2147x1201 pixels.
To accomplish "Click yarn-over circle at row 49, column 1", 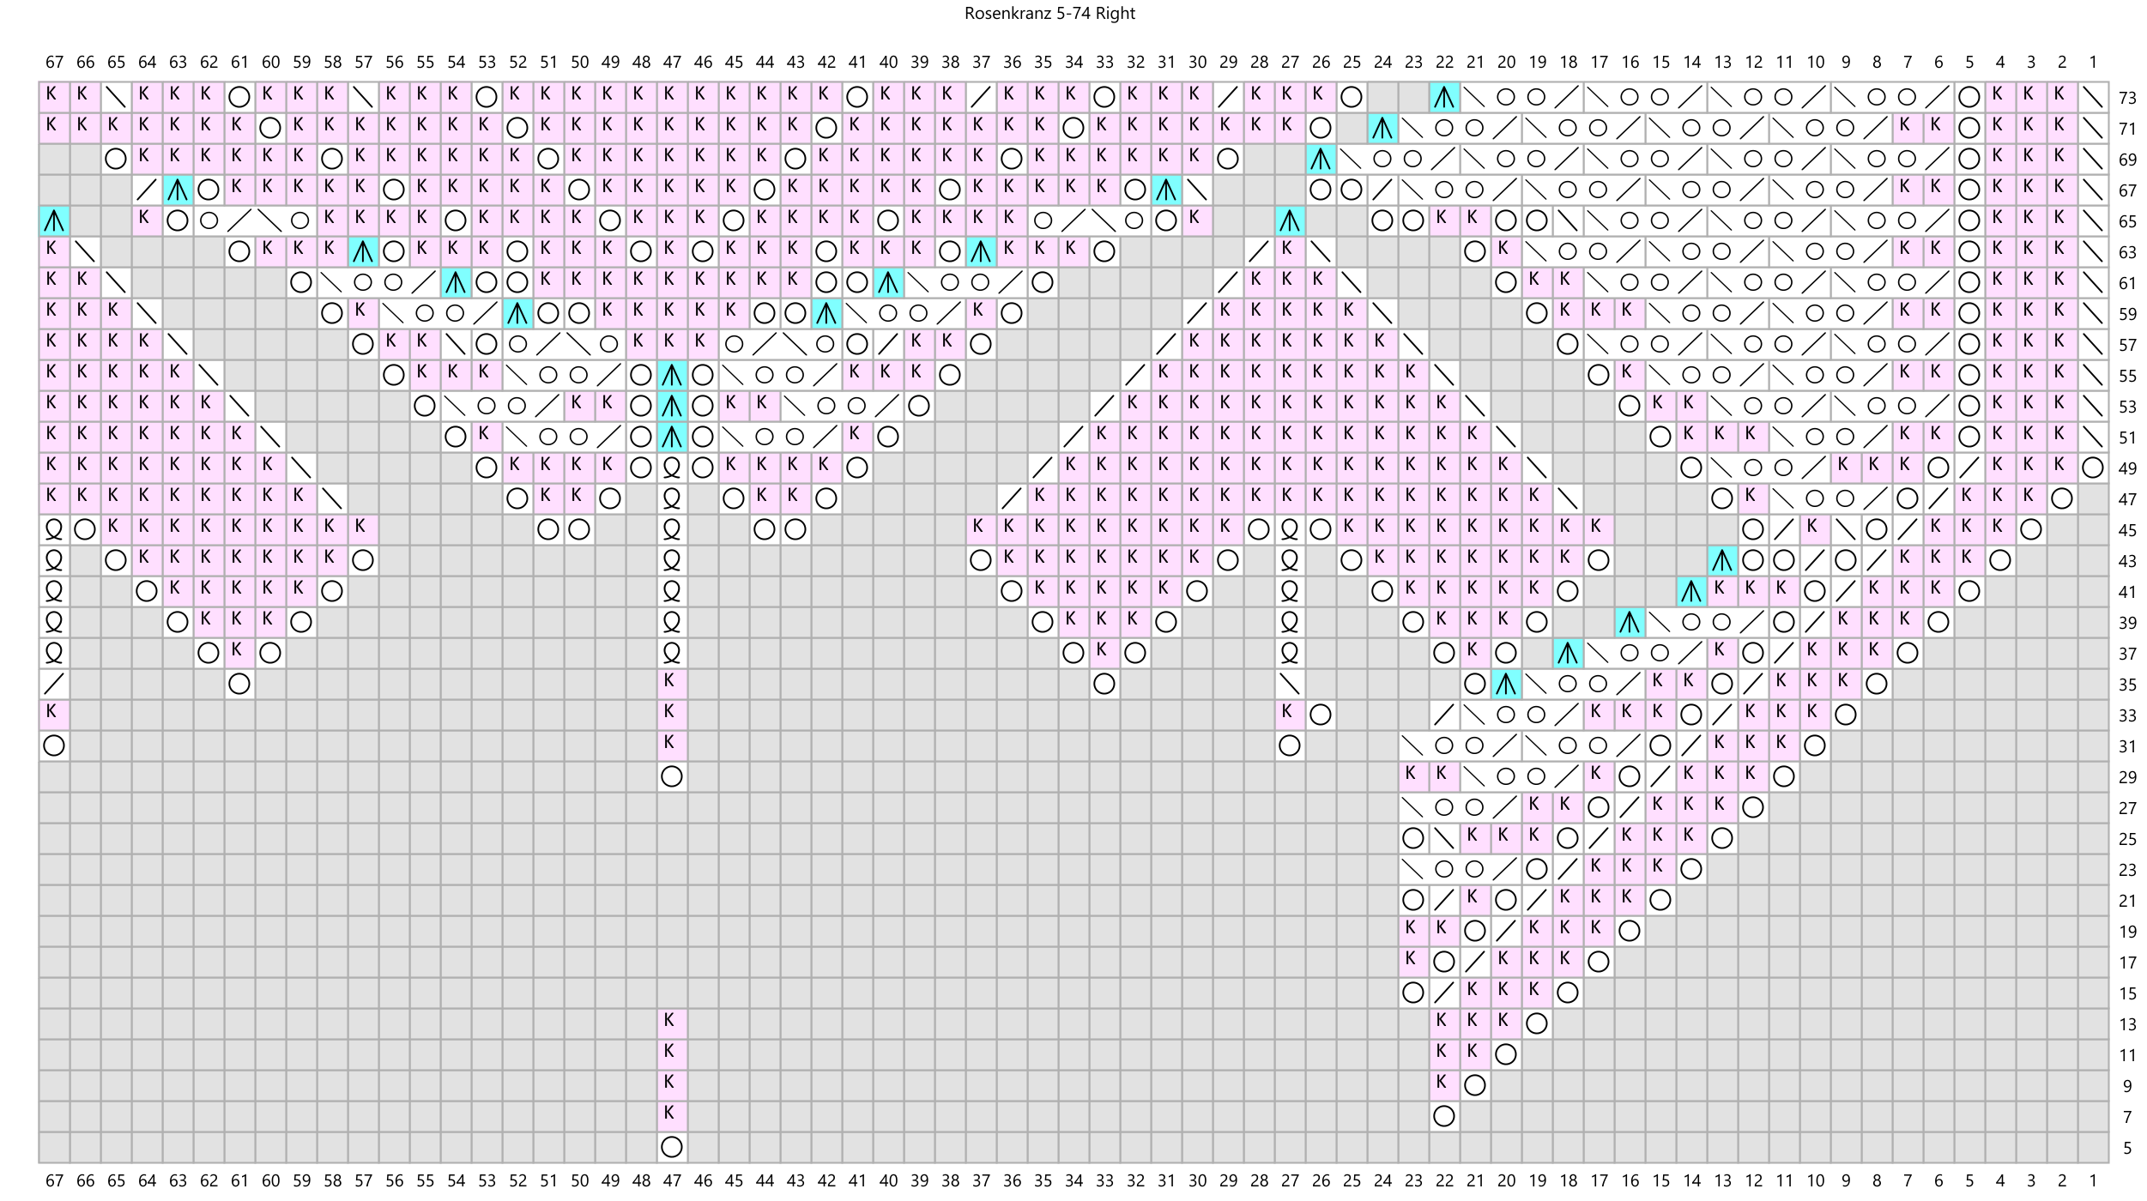I will click(2093, 468).
